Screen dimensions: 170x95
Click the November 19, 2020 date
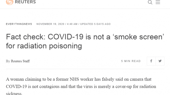(50, 24)
